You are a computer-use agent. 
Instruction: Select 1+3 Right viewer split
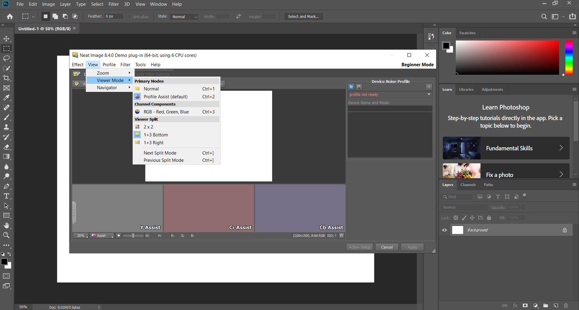[177, 142]
